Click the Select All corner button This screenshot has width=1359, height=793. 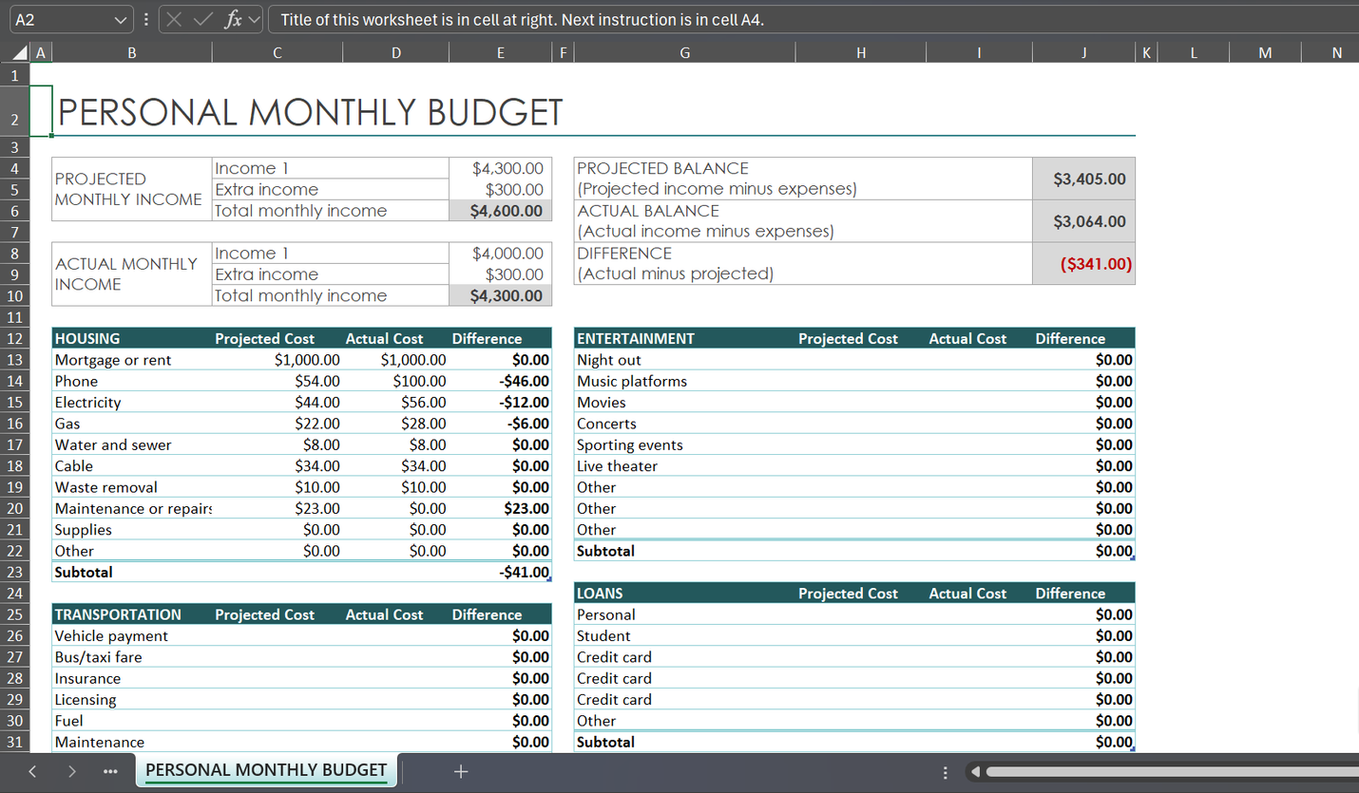coord(17,52)
